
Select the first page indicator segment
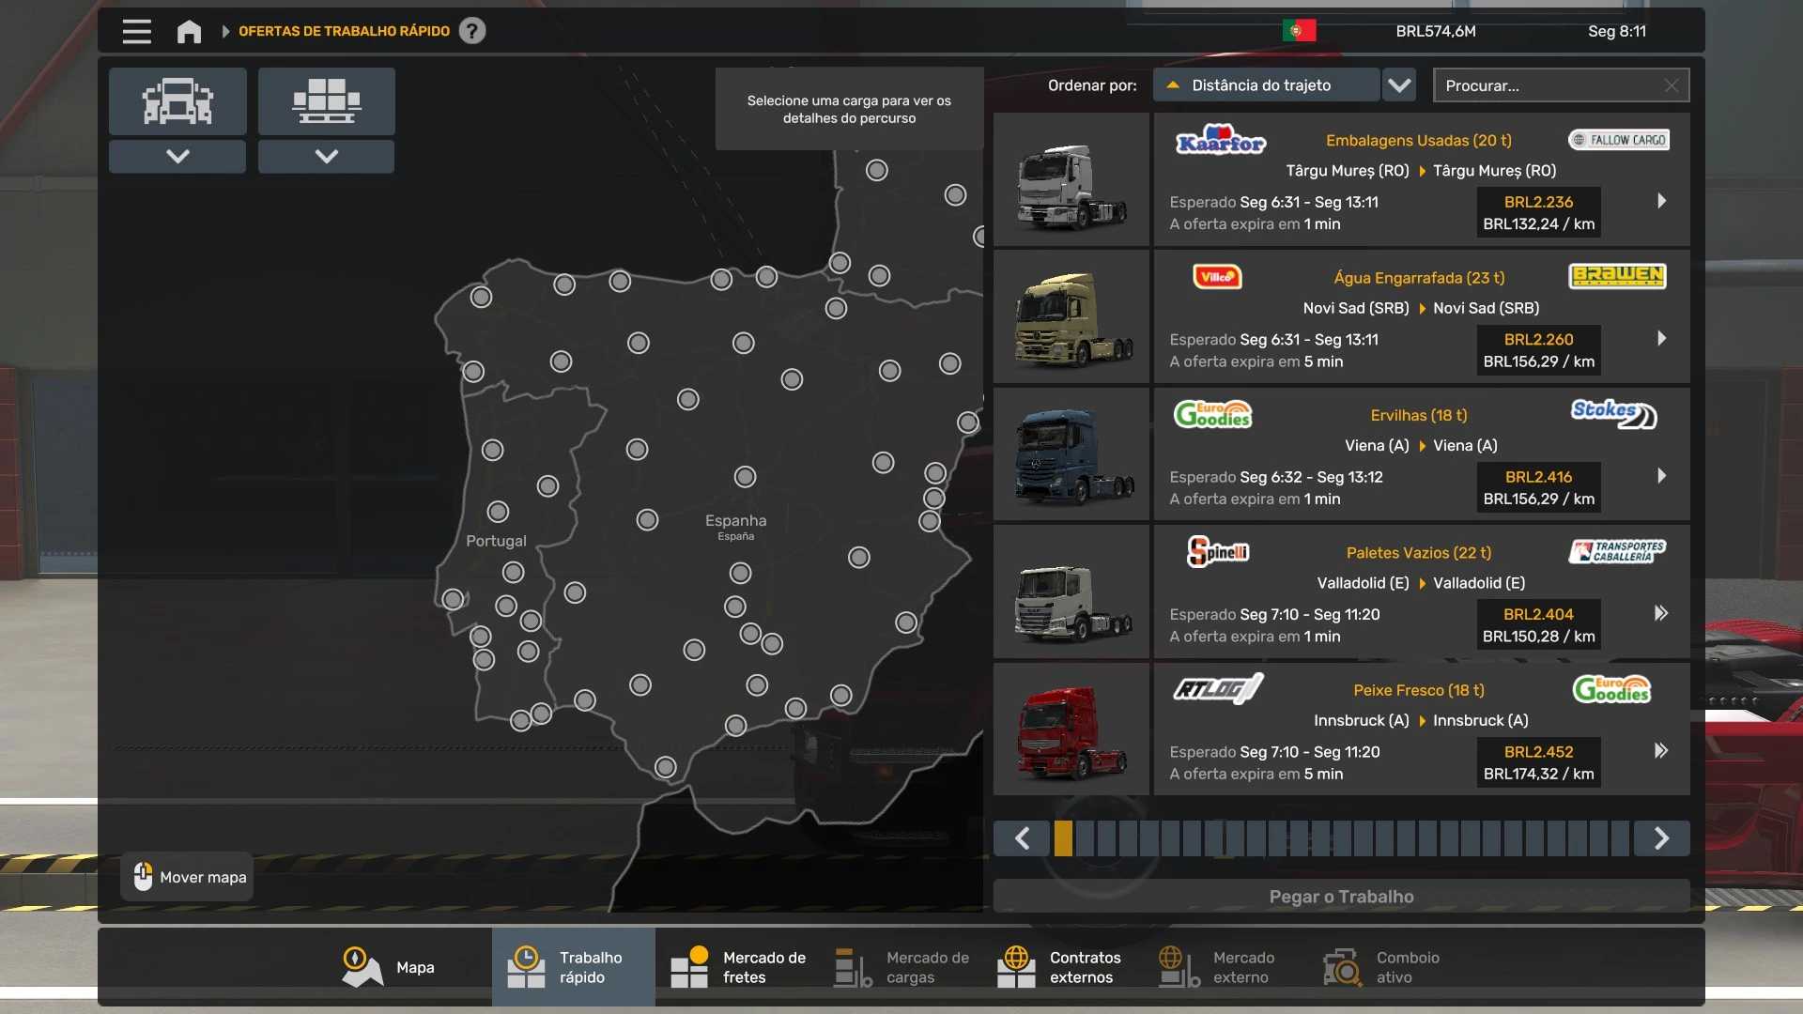click(1063, 838)
